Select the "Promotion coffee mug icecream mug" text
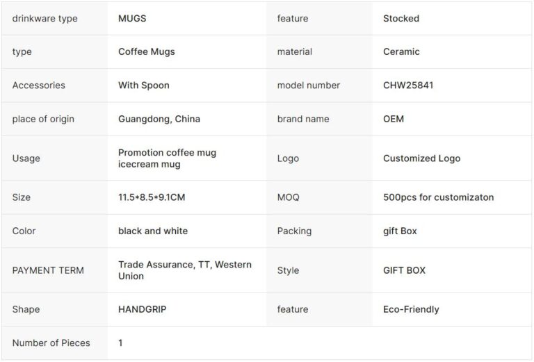Screen dimensions: 534x362 pos(167,158)
